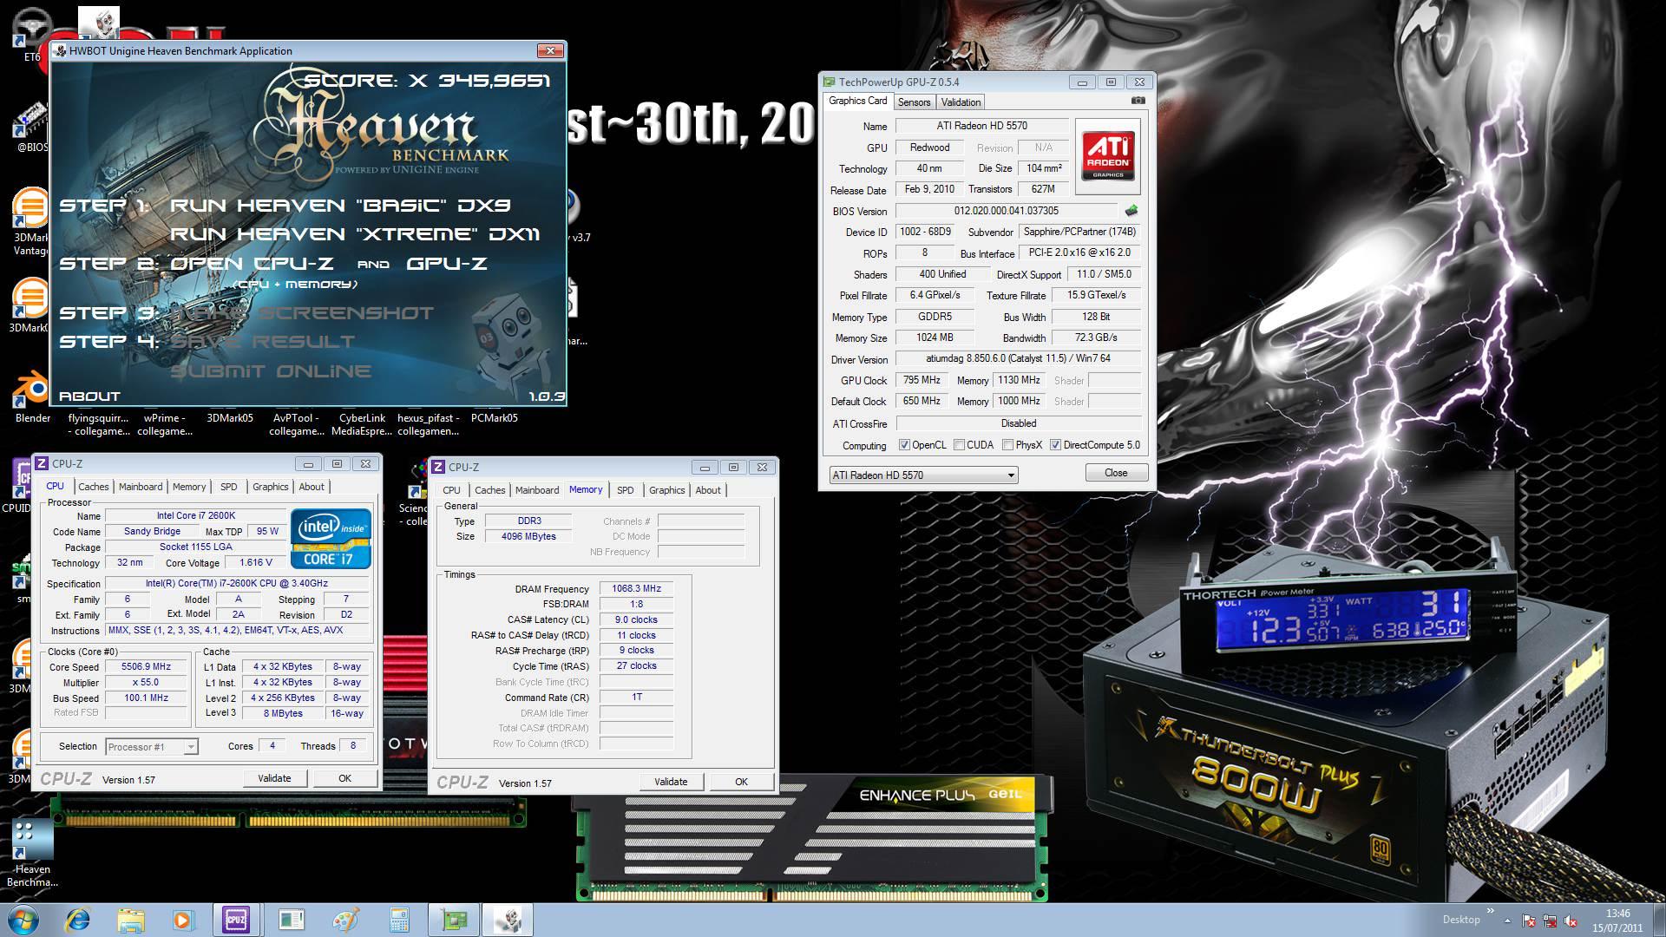Image resolution: width=1666 pixels, height=937 pixels.
Task: Open the Windows Start menu
Action: [23, 920]
